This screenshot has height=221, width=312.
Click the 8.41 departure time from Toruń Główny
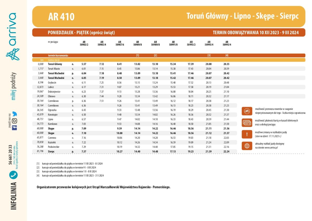[120, 64]
